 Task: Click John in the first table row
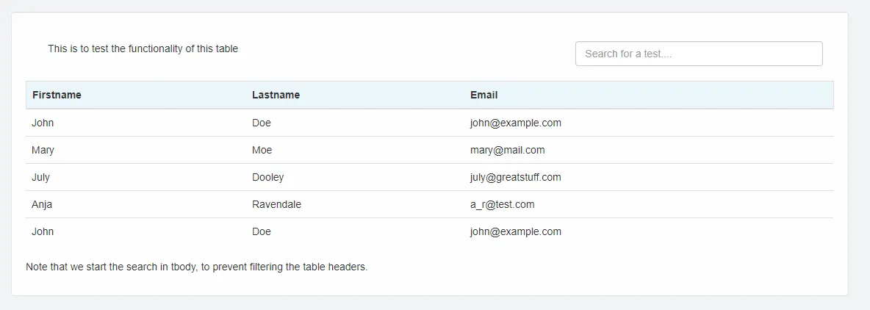(x=43, y=123)
